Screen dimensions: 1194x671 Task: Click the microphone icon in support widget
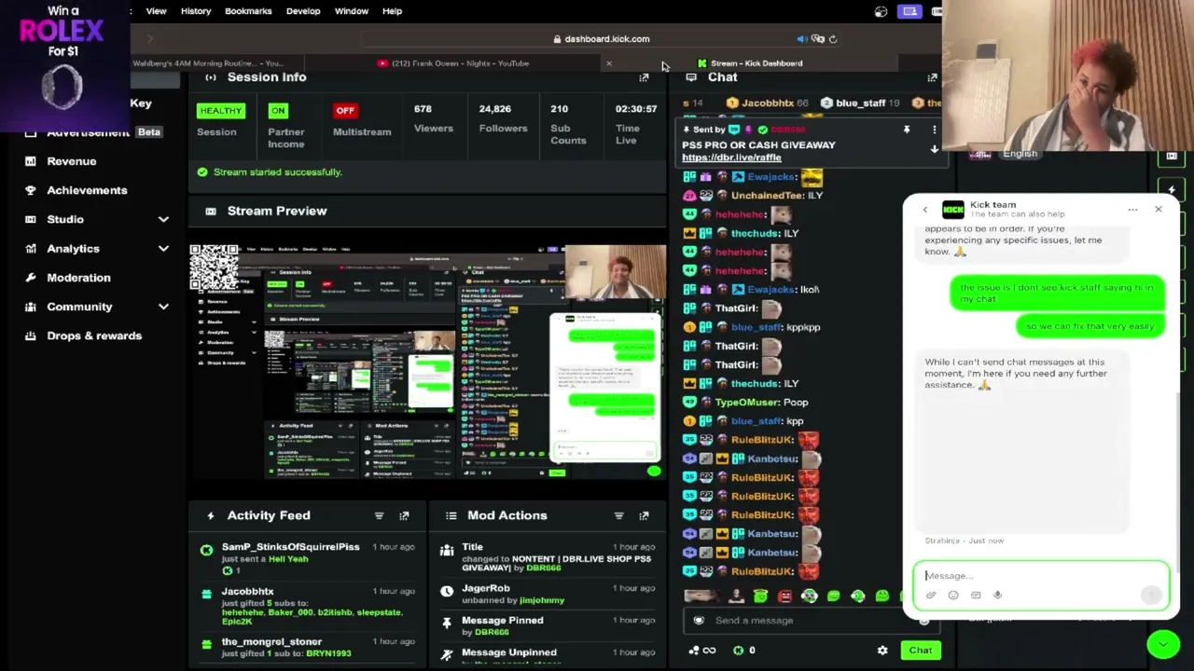click(x=997, y=596)
